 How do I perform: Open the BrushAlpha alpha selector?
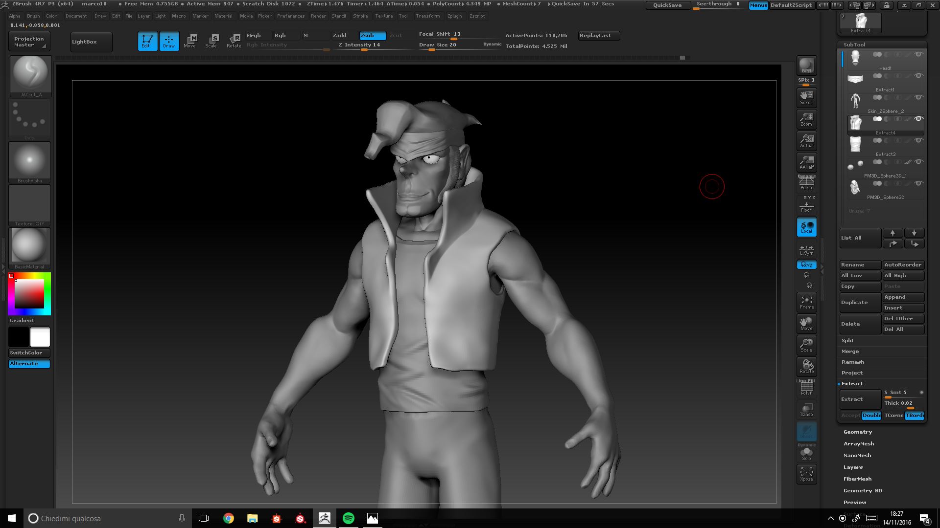click(30, 162)
